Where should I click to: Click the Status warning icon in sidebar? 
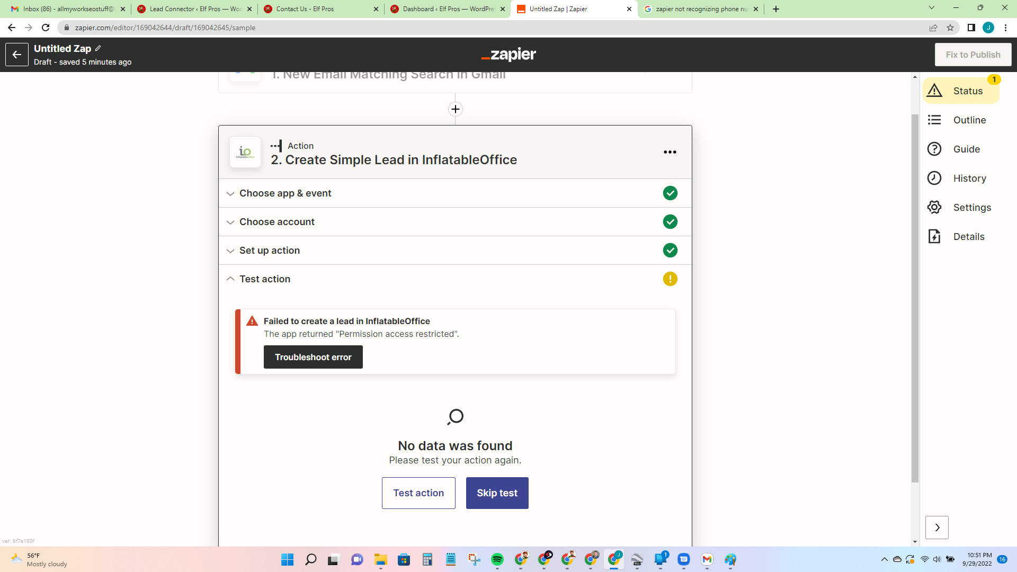[x=934, y=91]
